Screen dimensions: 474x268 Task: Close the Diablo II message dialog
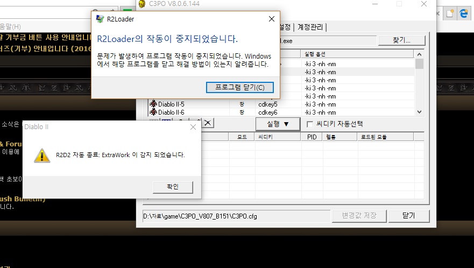193,127
